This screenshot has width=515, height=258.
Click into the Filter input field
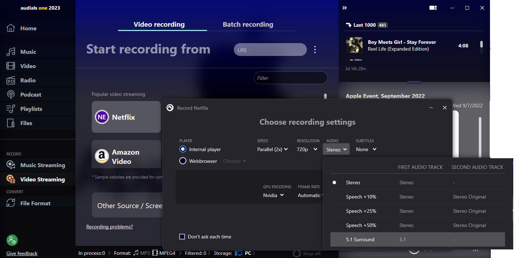(x=290, y=78)
